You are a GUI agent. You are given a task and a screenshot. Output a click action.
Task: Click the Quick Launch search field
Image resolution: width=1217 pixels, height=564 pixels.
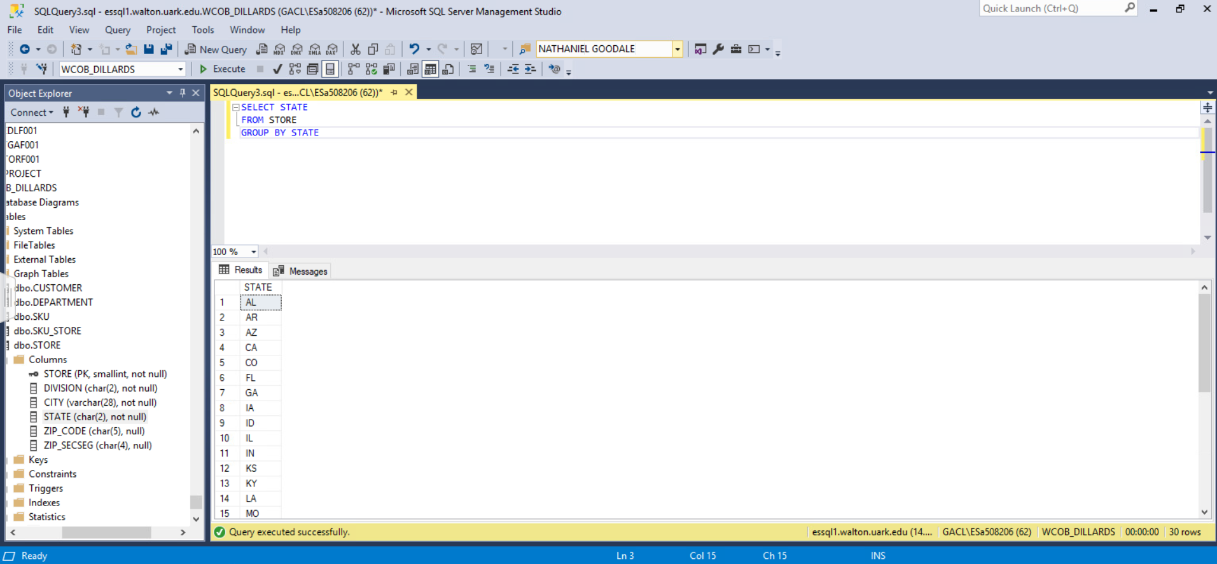1052,8
